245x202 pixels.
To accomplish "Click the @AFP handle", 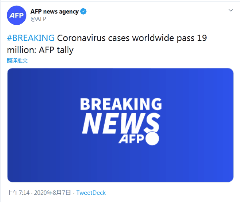I will [38, 19].
